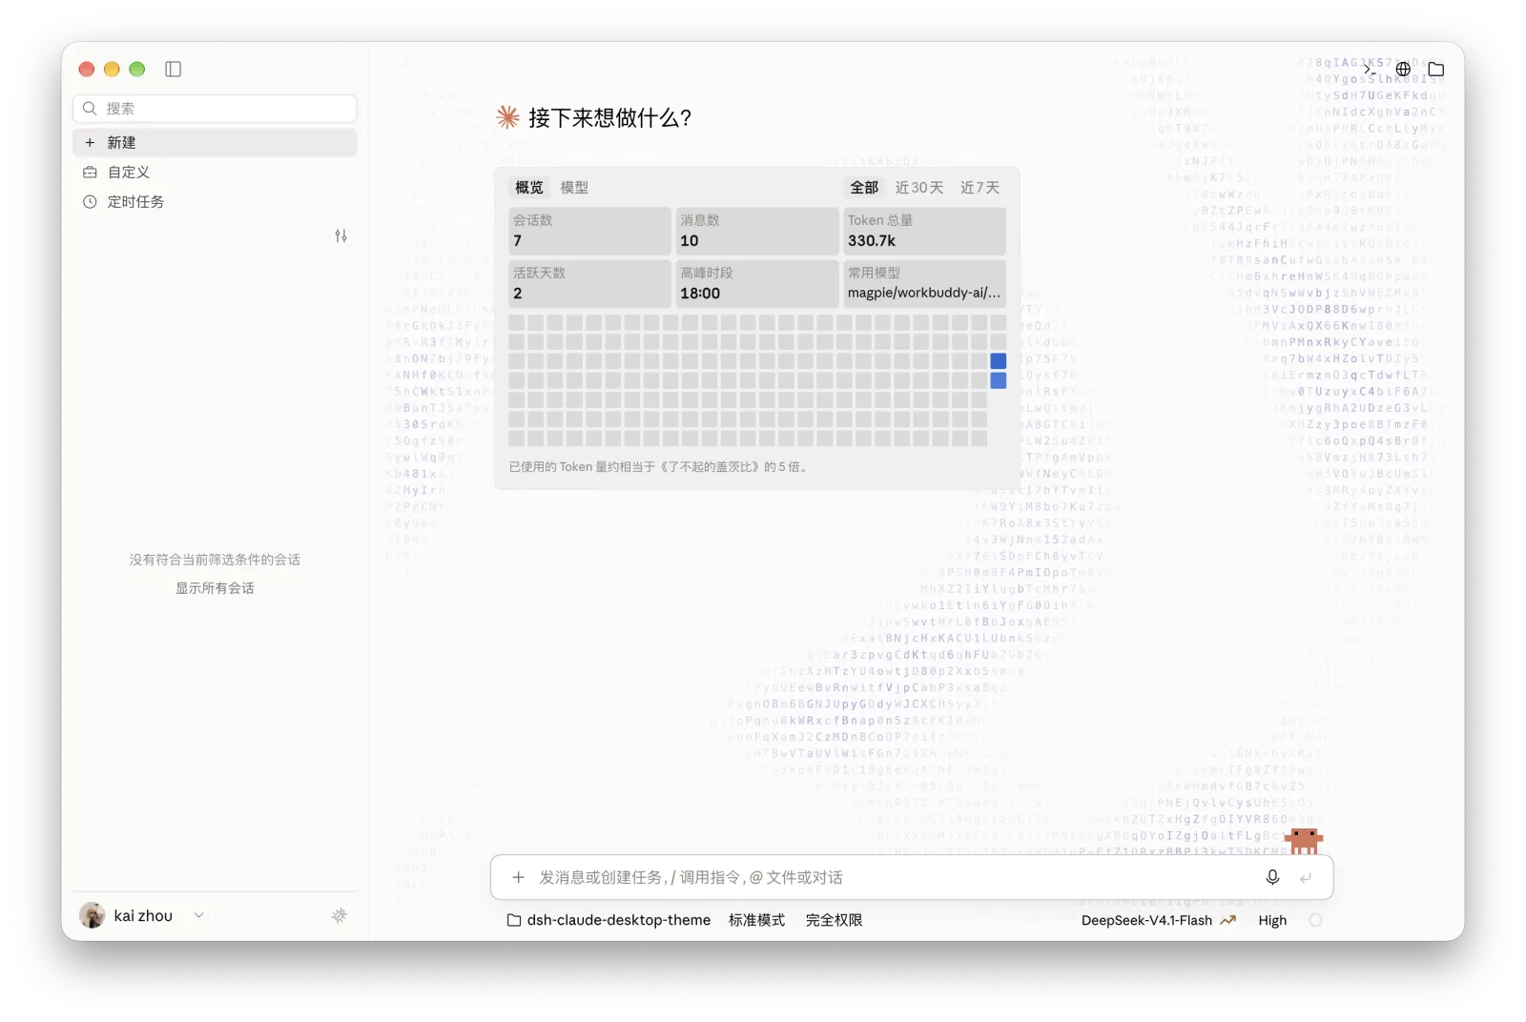The width and height of the screenshot is (1526, 1022).
Task: Open the terminal icon at top right
Action: coord(1370,69)
